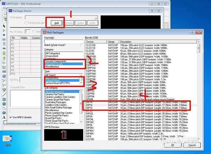The width and height of the screenshot is (211, 154).
Task: Select the Virtual Instruments tool
Action: [4, 90]
